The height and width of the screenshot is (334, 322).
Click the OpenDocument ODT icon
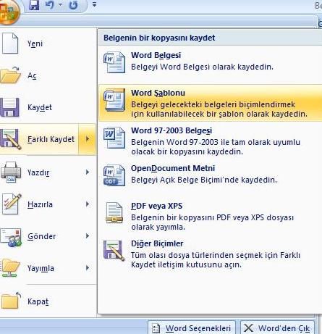pyautogui.click(x=114, y=175)
